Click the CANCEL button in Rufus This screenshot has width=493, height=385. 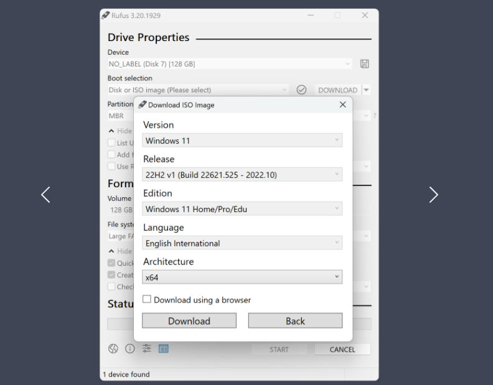[x=342, y=349]
